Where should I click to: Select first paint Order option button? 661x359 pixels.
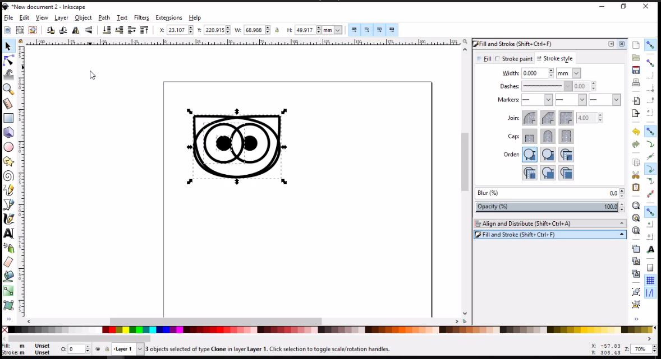530,155
